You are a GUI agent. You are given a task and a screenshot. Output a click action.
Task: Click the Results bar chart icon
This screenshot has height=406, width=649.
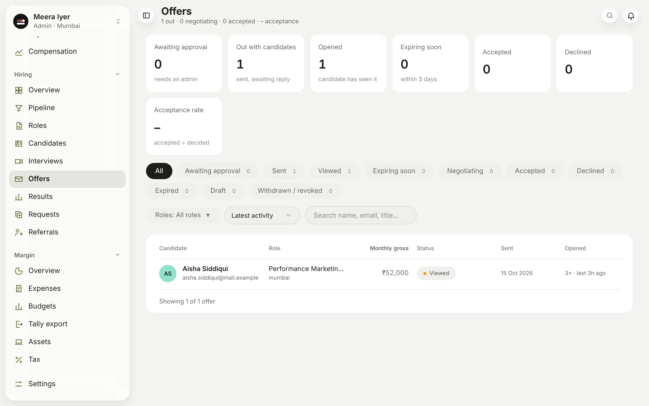(x=19, y=197)
